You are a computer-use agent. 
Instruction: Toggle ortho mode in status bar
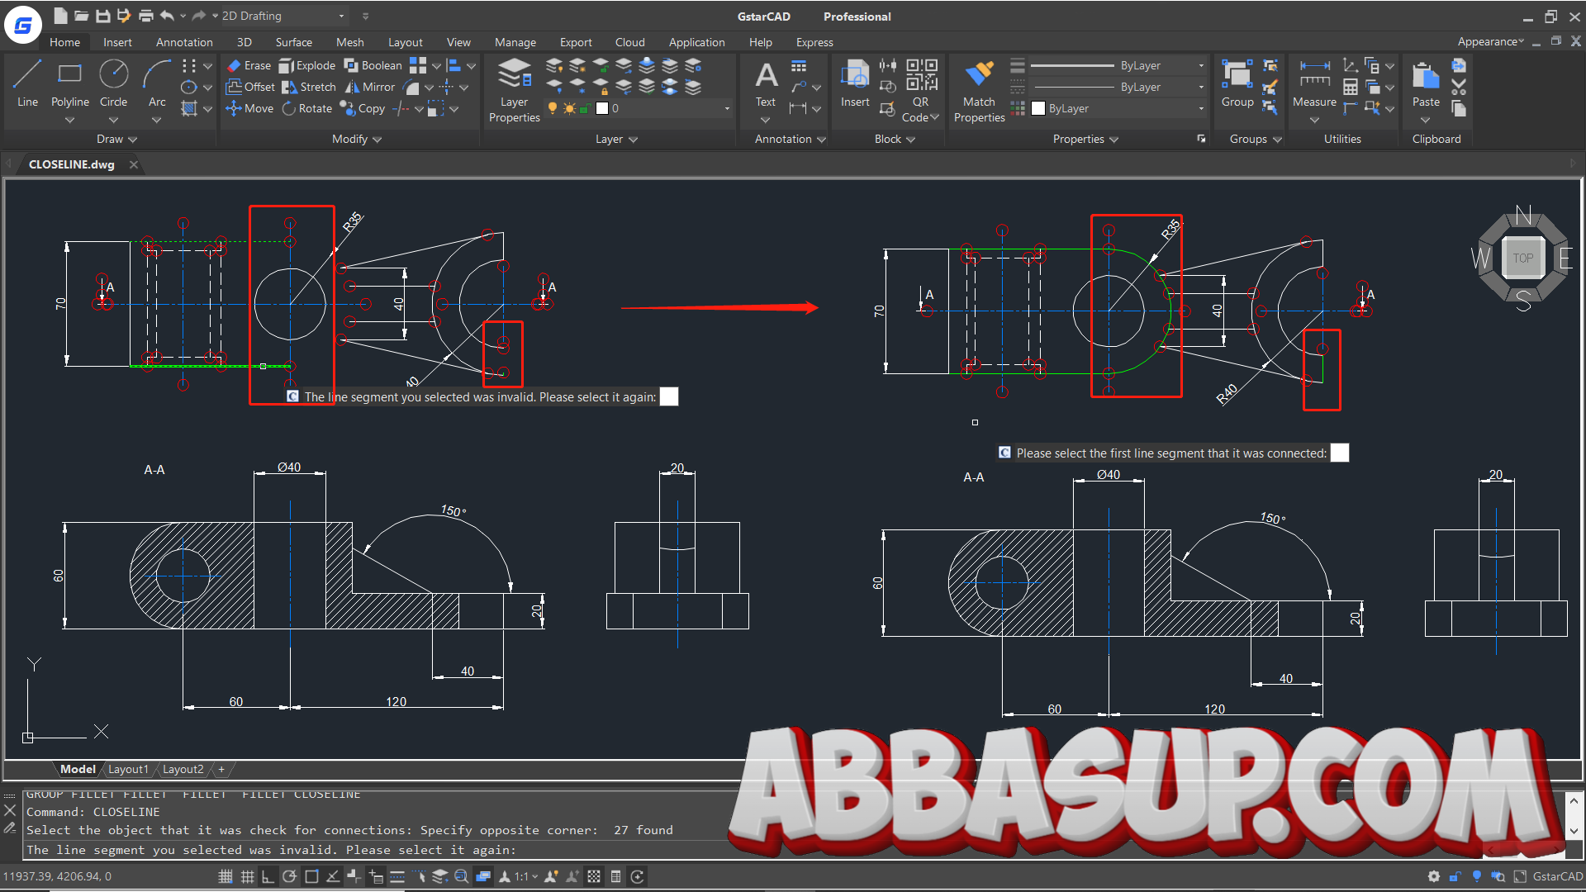tap(268, 876)
